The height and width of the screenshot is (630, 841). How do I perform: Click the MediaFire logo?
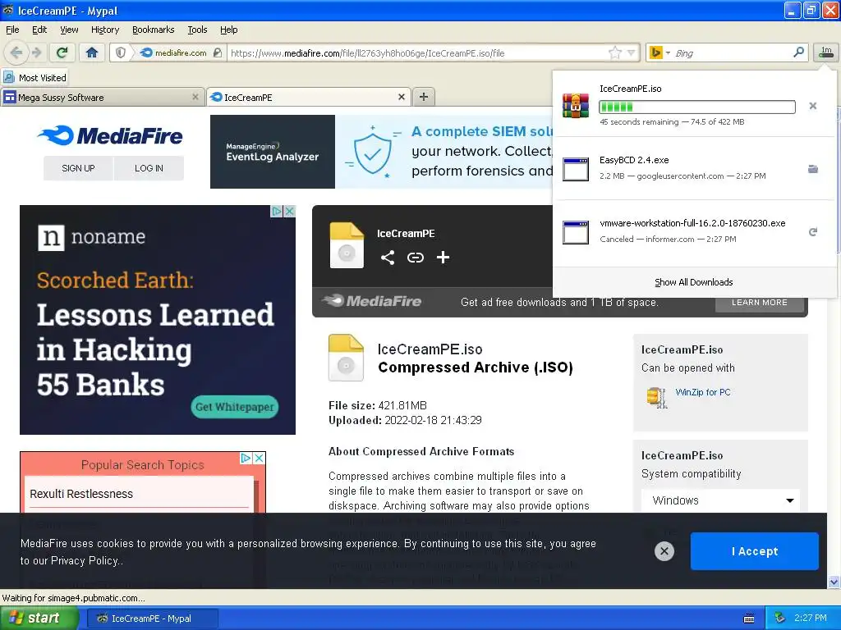tap(110, 135)
